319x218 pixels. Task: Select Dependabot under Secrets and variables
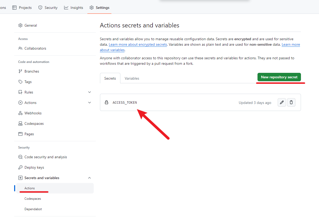tap(33, 209)
